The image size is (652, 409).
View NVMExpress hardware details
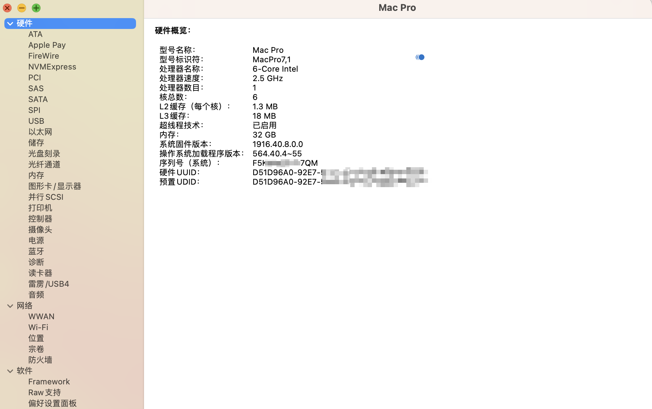pyautogui.click(x=52, y=67)
